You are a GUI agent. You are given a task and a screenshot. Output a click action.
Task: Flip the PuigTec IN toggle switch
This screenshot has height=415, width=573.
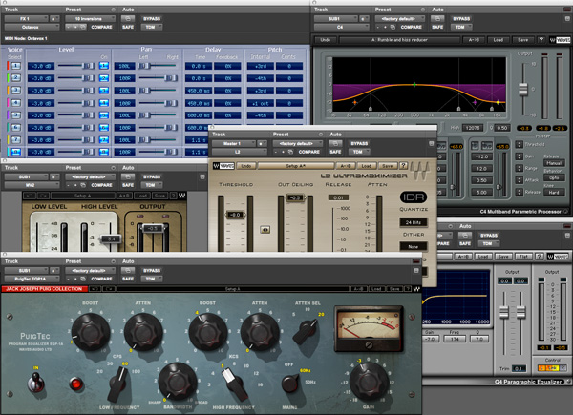coord(37,382)
